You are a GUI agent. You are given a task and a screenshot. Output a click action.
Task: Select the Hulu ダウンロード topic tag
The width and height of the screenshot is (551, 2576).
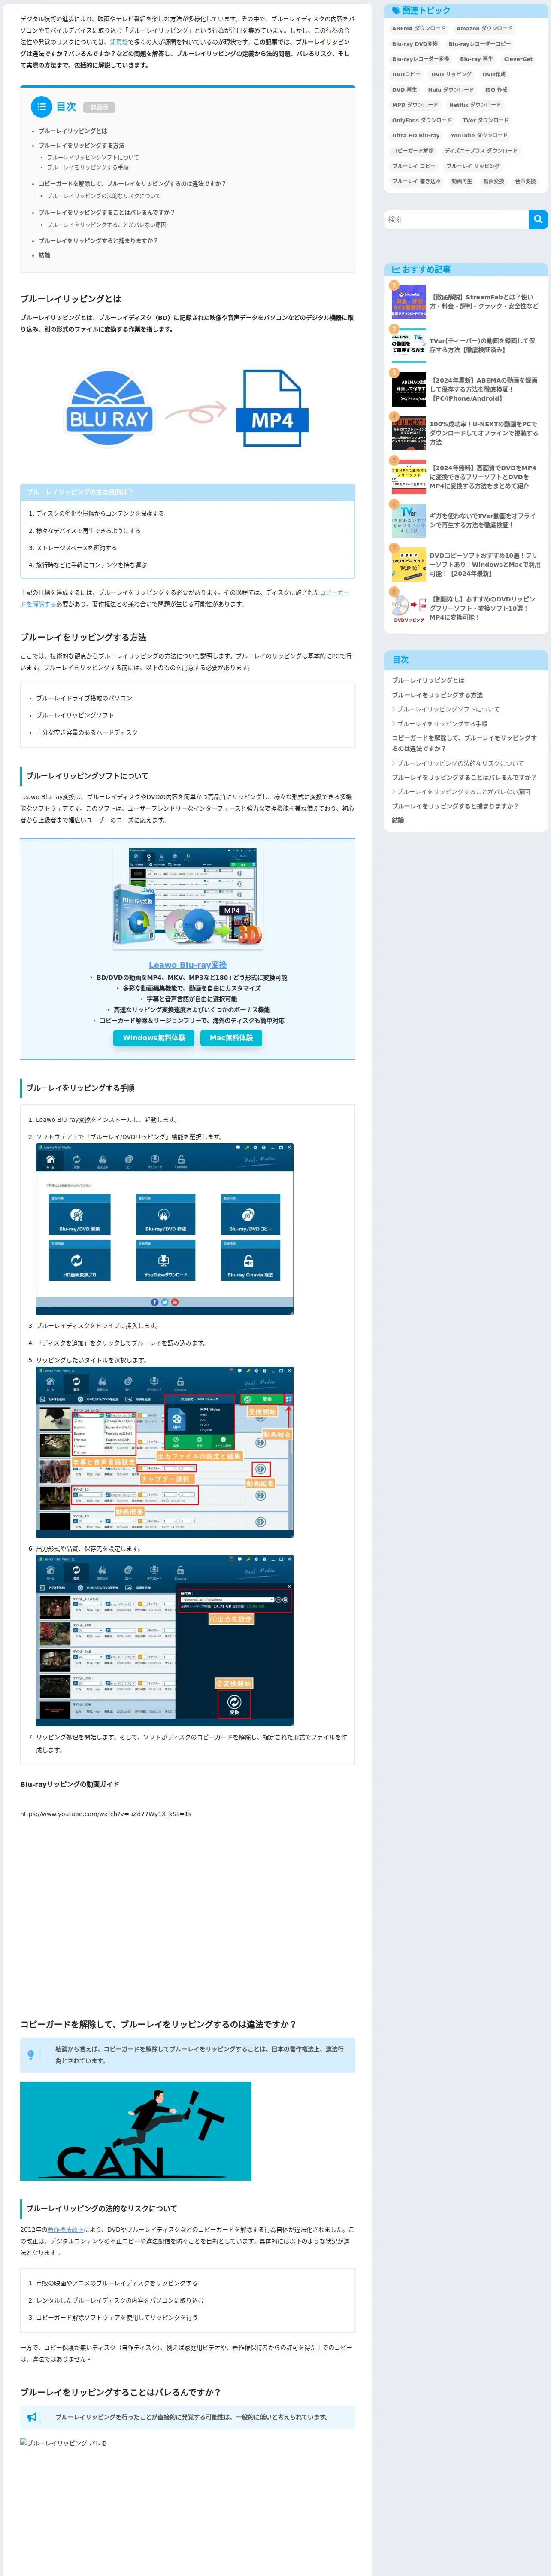[x=451, y=90]
